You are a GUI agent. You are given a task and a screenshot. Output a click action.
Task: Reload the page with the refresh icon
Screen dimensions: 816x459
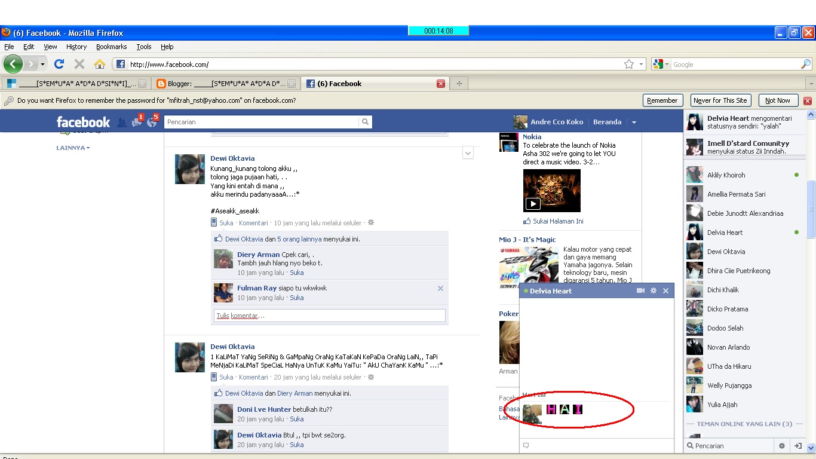coord(59,64)
